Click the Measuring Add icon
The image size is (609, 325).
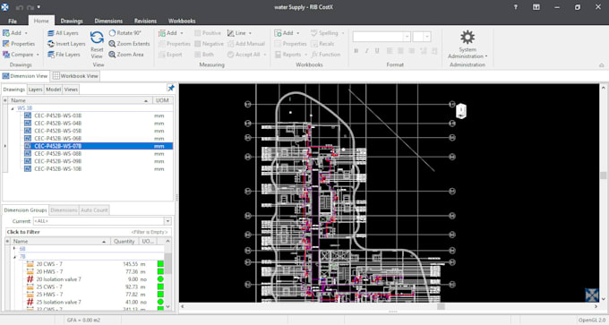click(162, 33)
